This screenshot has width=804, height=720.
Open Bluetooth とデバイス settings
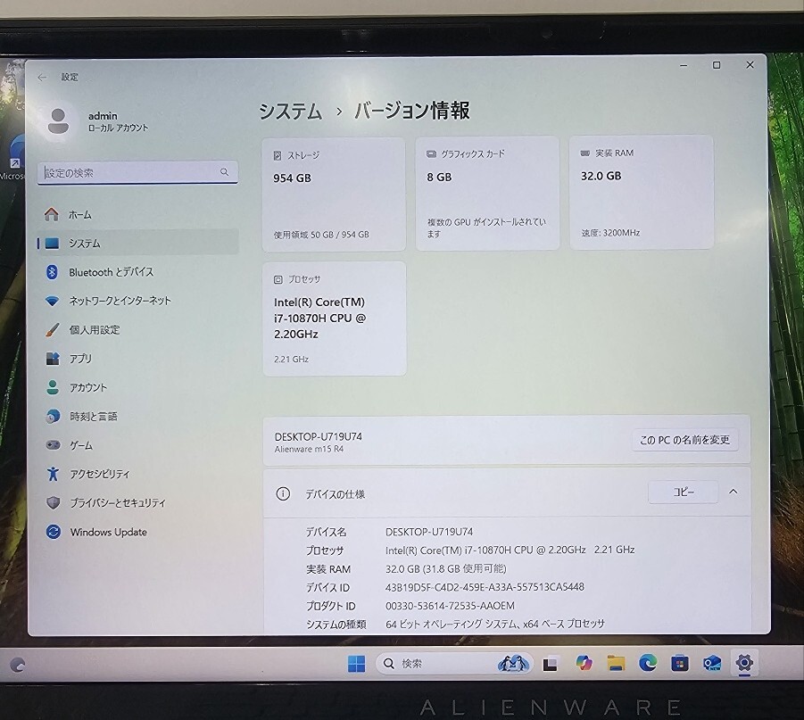point(137,272)
